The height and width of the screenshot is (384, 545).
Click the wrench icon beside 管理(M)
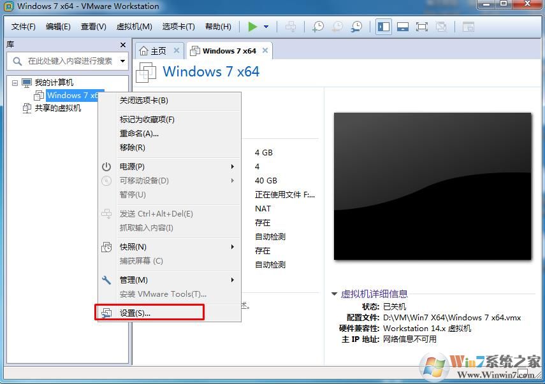pos(106,280)
